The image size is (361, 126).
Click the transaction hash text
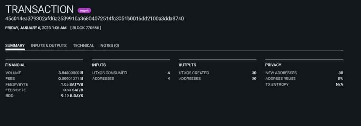point(95,19)
